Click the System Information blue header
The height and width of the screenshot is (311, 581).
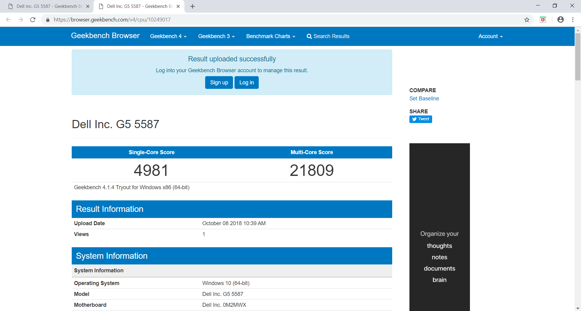click(x=232, y=256)
